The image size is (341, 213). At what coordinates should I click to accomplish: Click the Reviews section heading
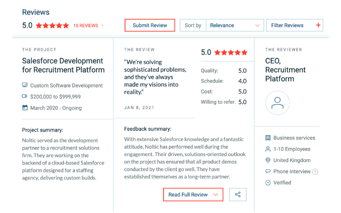pos(36,12)
